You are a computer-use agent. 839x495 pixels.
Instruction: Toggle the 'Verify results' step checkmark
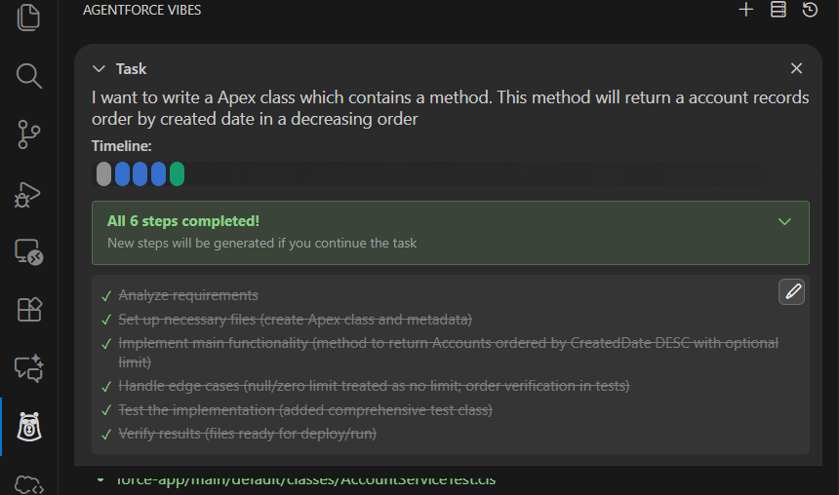point(105,434)
